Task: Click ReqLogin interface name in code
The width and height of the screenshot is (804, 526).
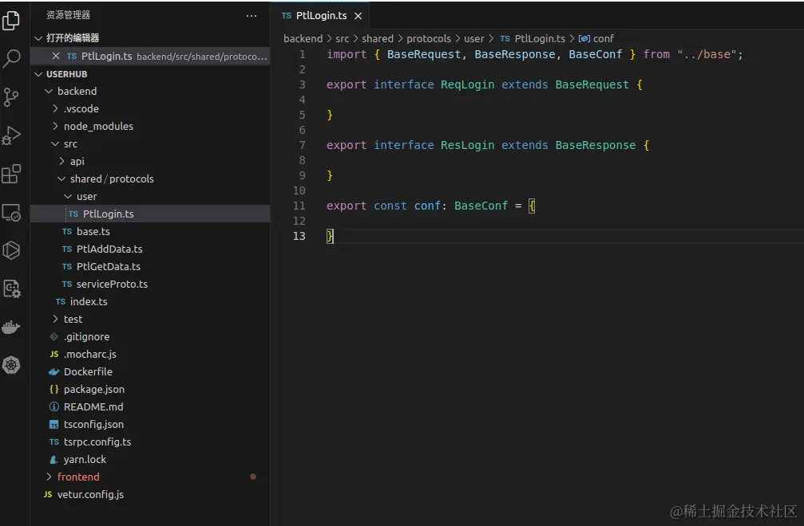Action: pyautogui.click(x=468, y=84)
